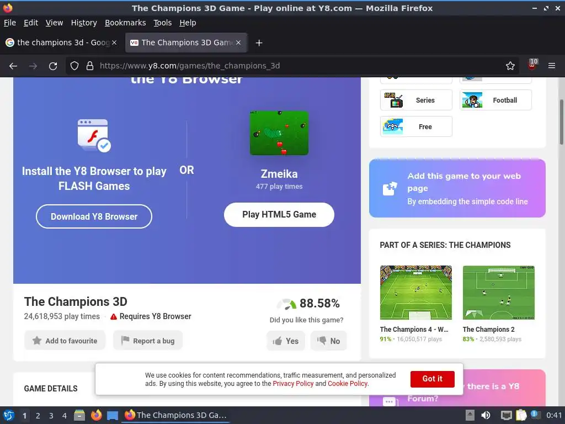Open the History menu
Image resolution: width=565 pixels, height=424 pixels.
[x=84, y=23]
